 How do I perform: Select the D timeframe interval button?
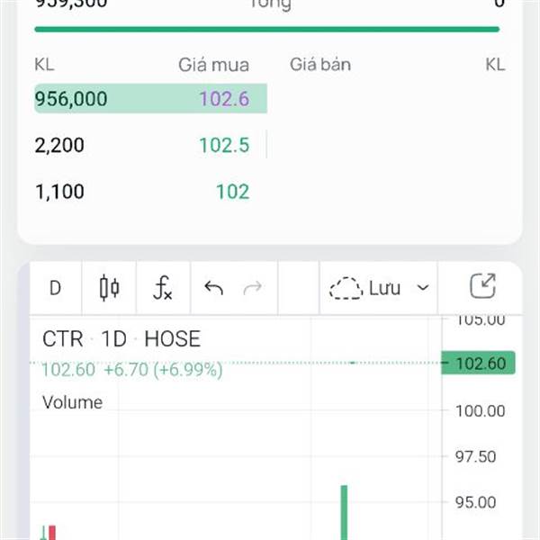click(x=55, y=288)
